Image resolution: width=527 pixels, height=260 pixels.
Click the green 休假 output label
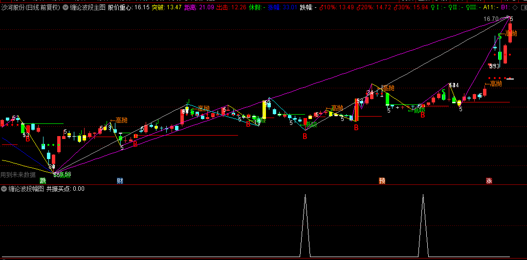[257, 7]
